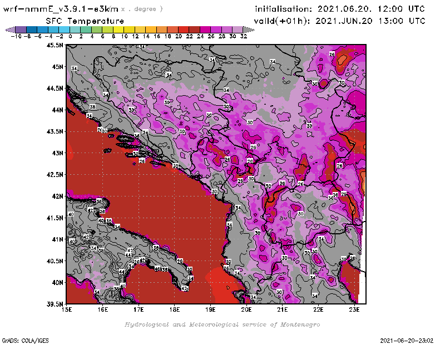Click the orange legend swatch between 16 and 18
Screen dimensions: 445x344
tap(162, 30)
